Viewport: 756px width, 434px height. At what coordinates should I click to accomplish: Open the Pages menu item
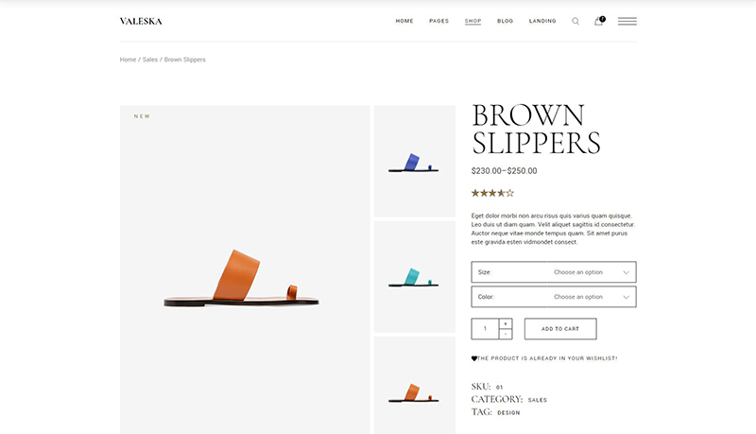(438, 21)
